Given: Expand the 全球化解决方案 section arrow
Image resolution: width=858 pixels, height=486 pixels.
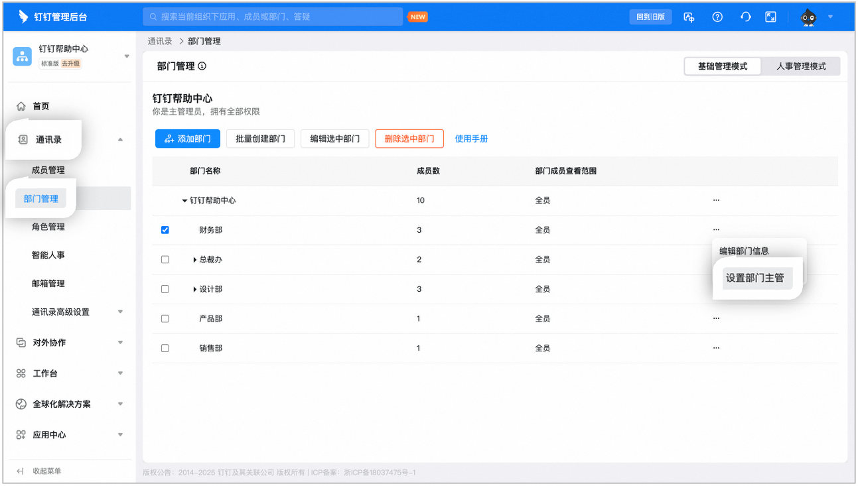Looking at the screenshot, I should click(x=120, y=404).
